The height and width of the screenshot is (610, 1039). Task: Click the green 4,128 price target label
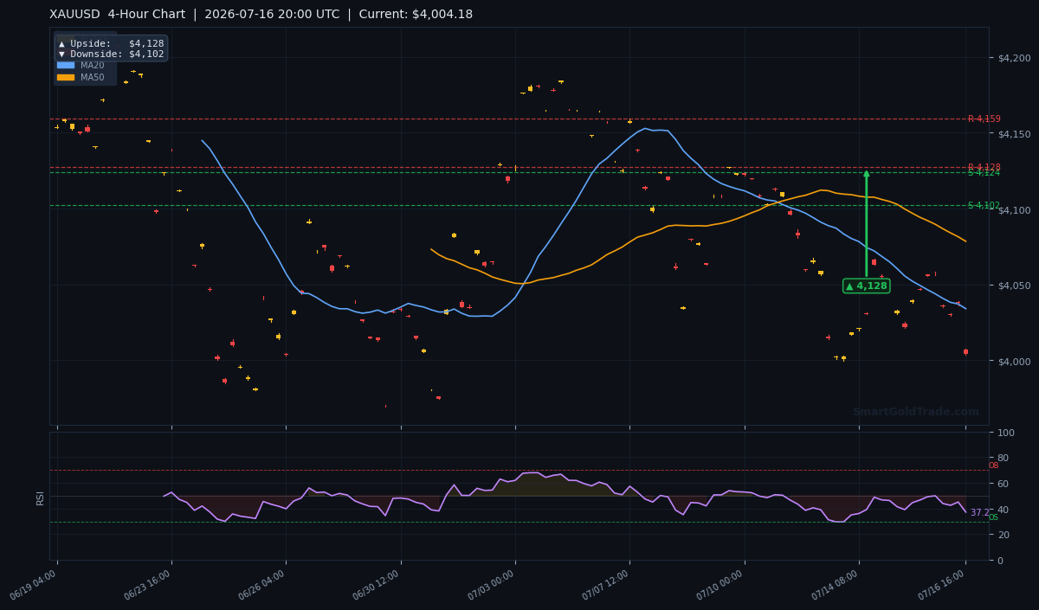[x=866, y=286]
